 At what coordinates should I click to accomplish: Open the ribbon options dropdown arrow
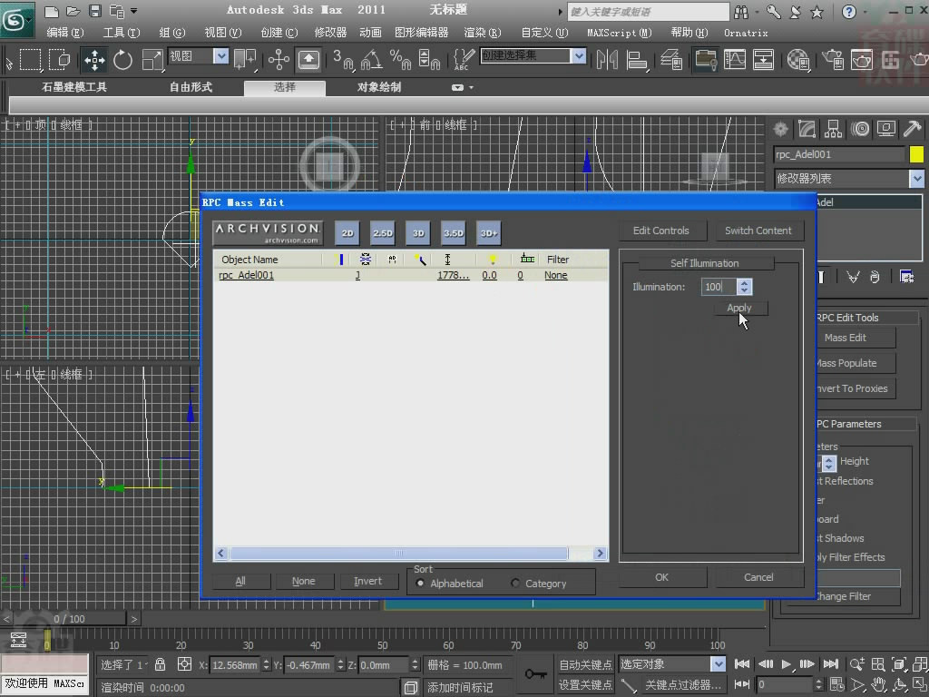pyautogui.click(x=471, y=88)
